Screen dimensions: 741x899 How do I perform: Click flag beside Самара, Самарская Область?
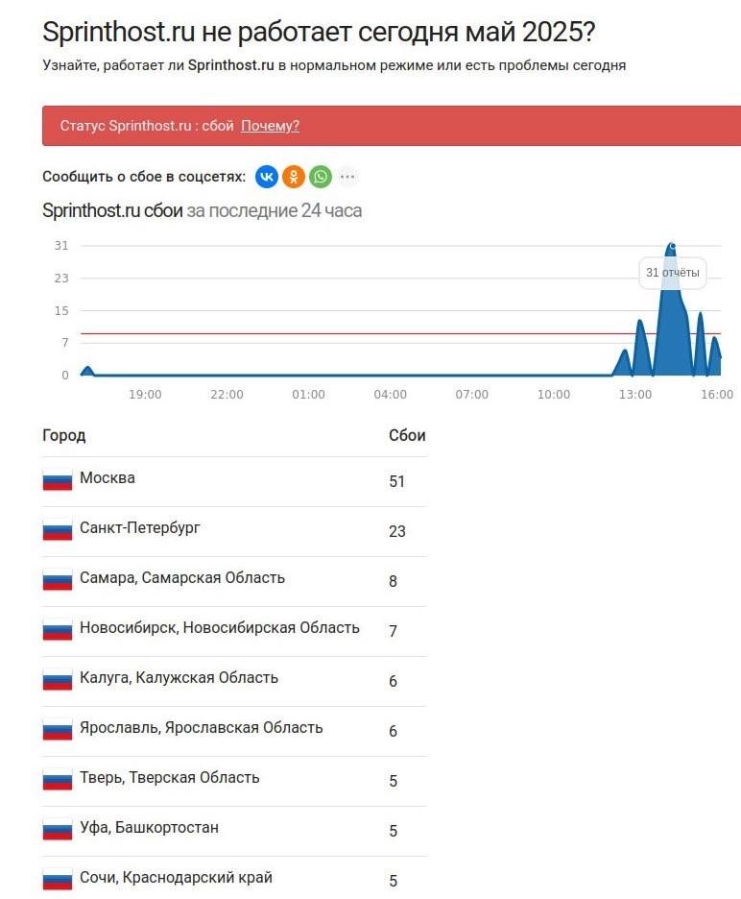pos(58,580)
